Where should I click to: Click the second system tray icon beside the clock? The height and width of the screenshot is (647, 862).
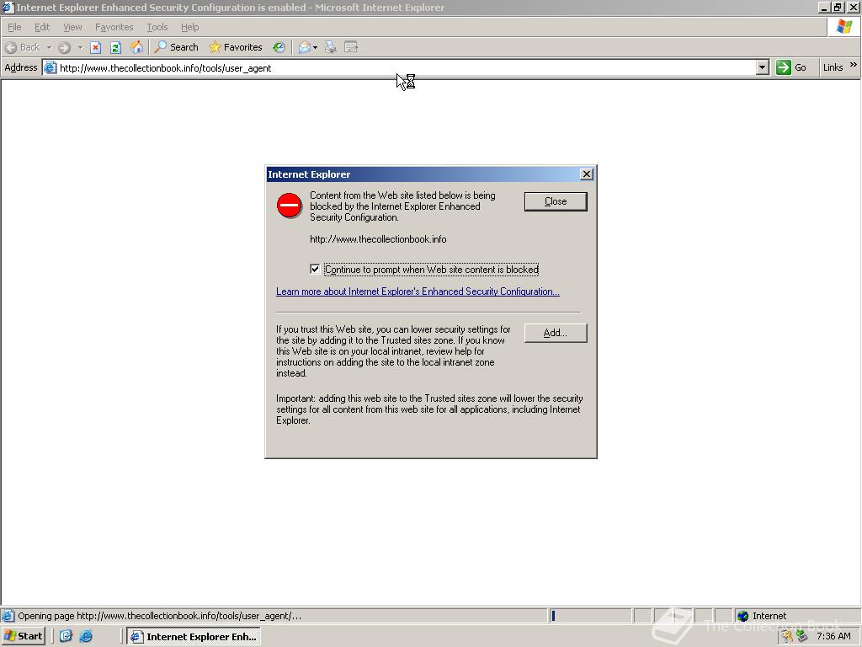pyautogui.click(x=802, y=637)
